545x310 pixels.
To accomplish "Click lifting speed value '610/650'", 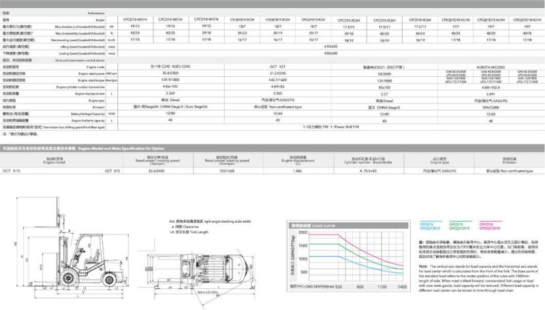I will [330, 46].
